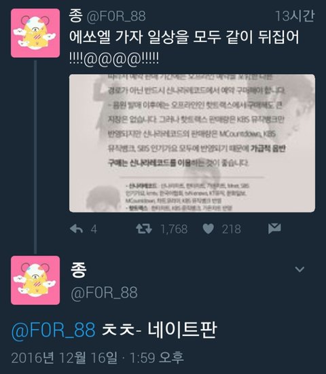Open the lower pink bear profile avatar

click(35, 280)
